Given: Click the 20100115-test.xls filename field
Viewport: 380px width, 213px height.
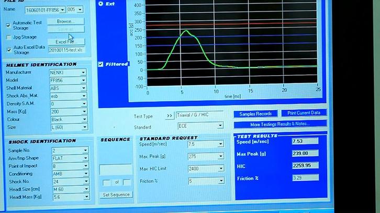Looking at the screenshot, I should pos(66,50).
